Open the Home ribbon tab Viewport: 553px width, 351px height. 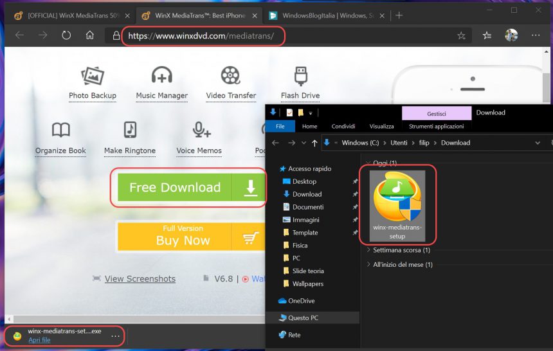click(x=310, y=126)
